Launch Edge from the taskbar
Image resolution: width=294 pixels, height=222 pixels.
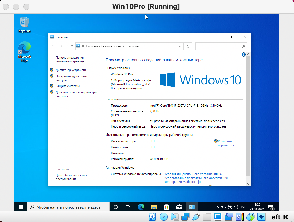(x=141, y=207)
